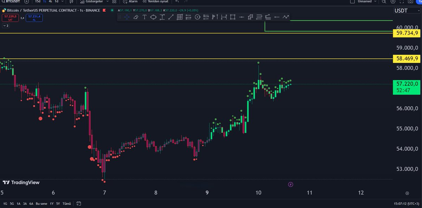The height and width of the screenshot is (208, 422).
Task: Expand the Göstergeler dropdown arrow
Action: tap(107, 2)
